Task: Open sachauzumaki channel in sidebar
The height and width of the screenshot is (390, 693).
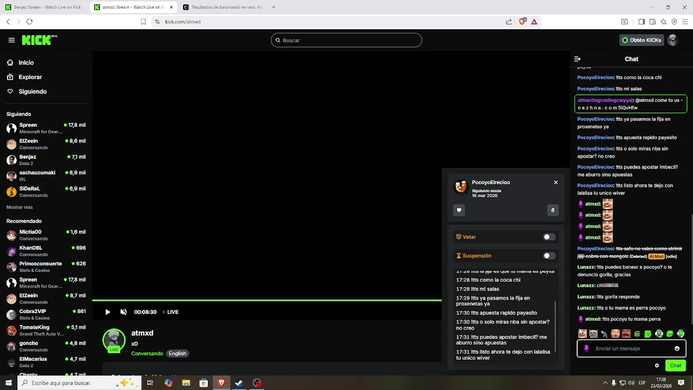Action: click(46, 175)
